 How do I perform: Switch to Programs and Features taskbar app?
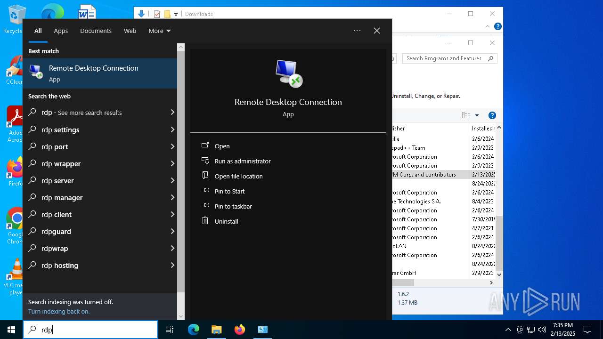262,330
